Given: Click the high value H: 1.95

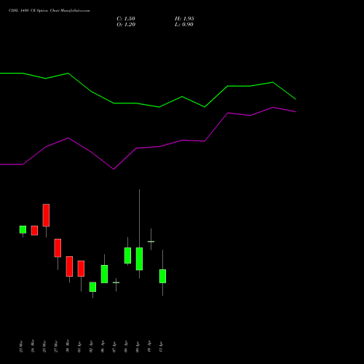Looking at the screenshot, I should pos(184,19).
